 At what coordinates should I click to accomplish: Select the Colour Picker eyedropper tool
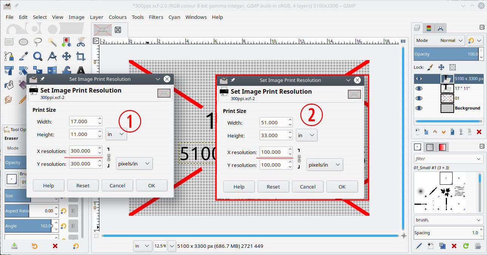coord(23,56)
